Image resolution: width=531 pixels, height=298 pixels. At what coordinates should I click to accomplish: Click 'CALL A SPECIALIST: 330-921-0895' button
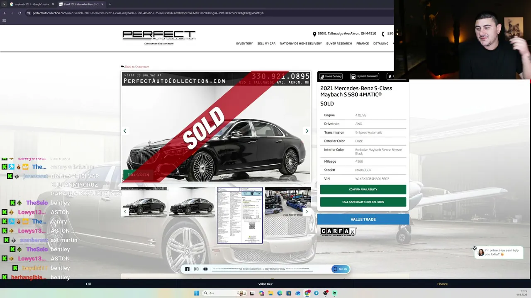pos(363,202)
